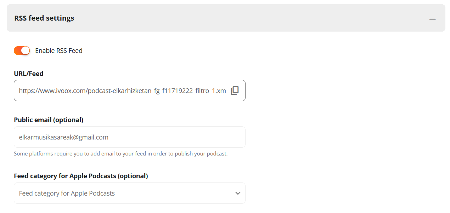Click the Enable RSS Feed label text
450x213 pixels.
point(59,50)
